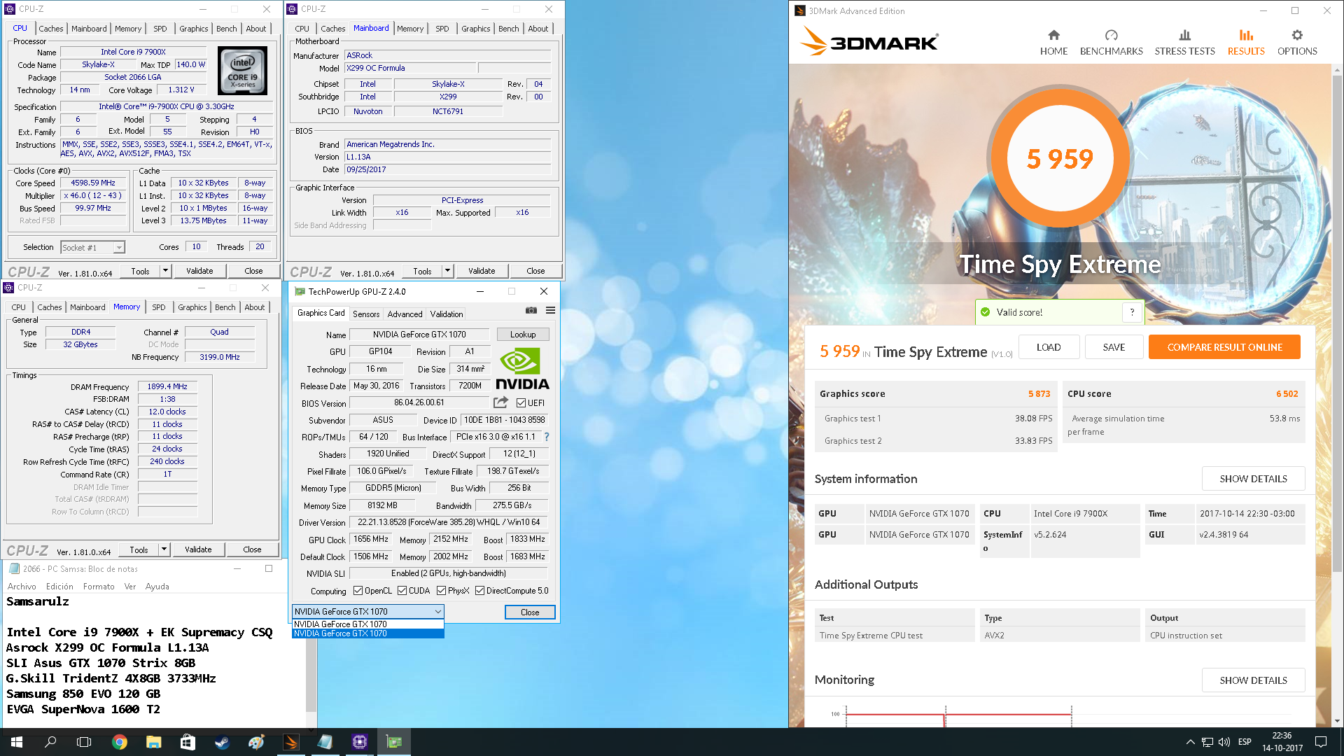Screen dimensions: 1344x756
Task: Open the Windows notification center
Action: point(1321,742)
